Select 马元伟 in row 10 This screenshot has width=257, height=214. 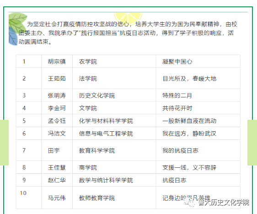pyautogui.click(x=57, y=198)
